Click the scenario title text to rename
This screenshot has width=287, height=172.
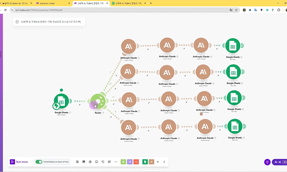[x=51, y=22]
